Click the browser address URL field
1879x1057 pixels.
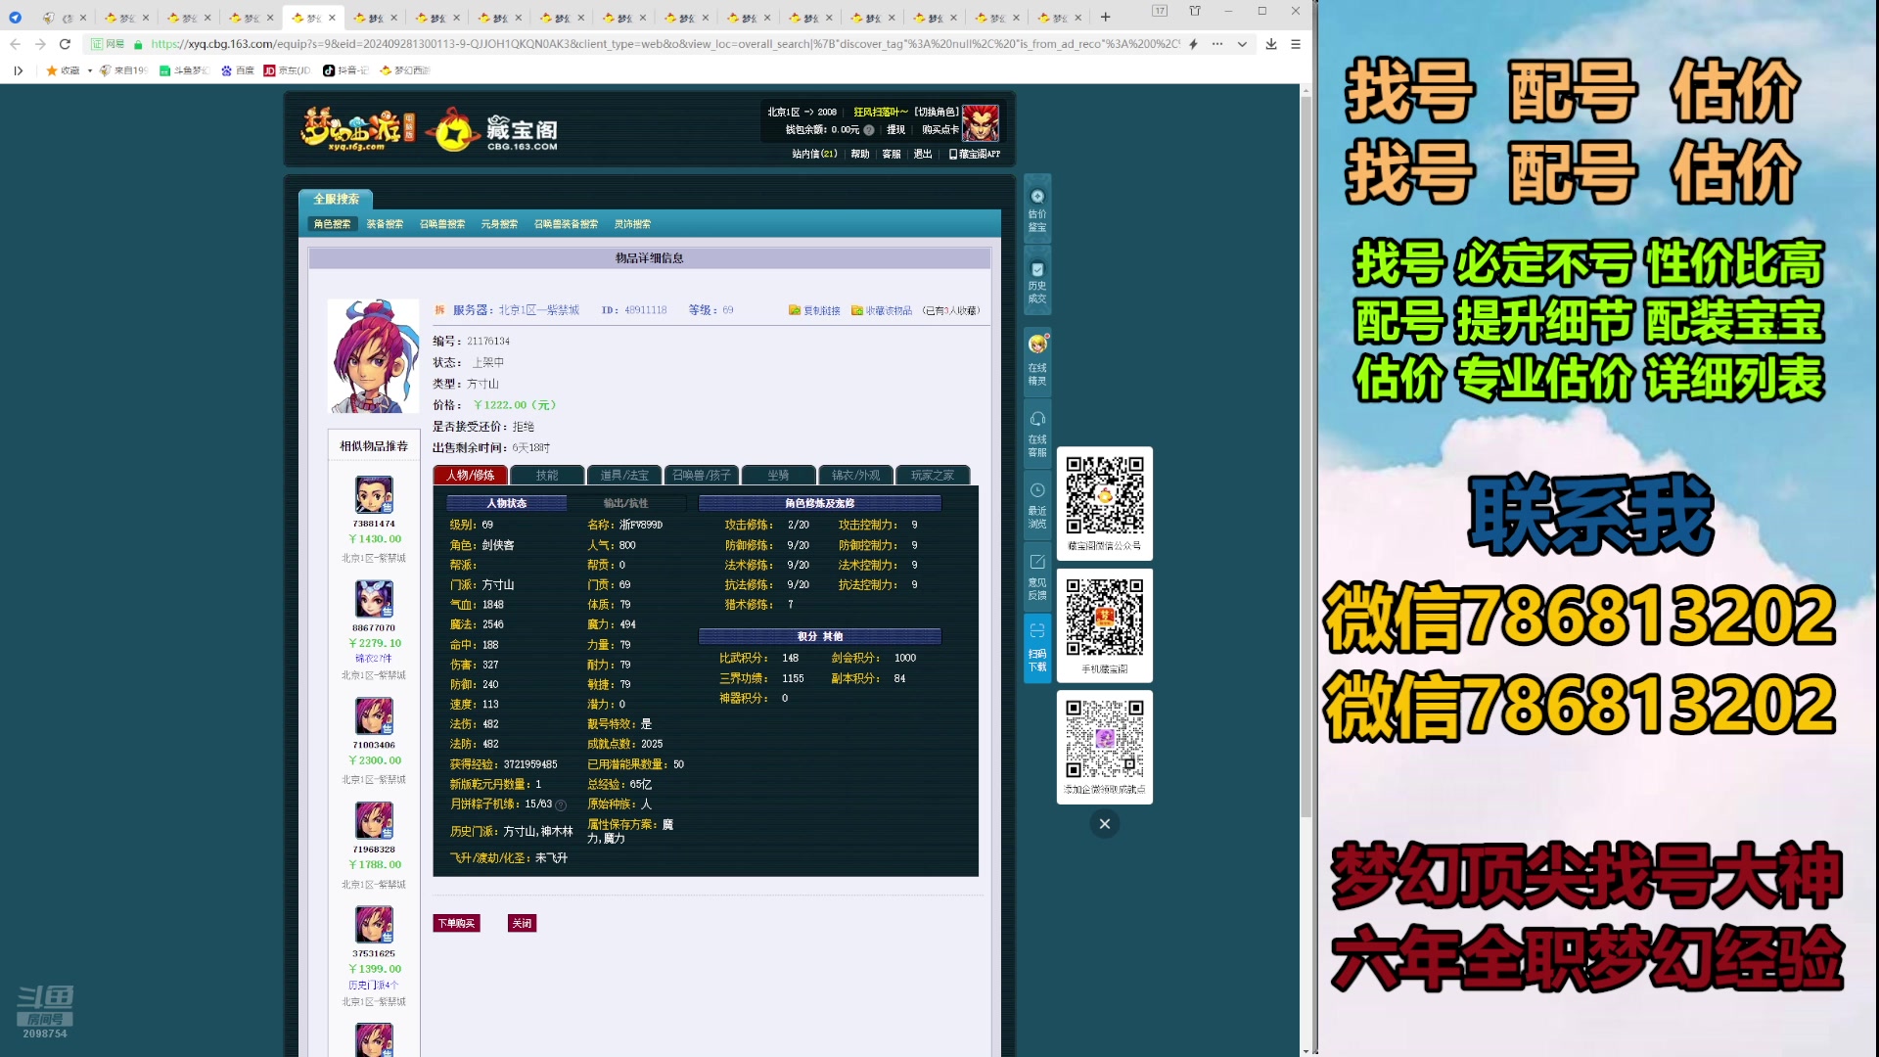pyautogui.click(x=665, y=44)
